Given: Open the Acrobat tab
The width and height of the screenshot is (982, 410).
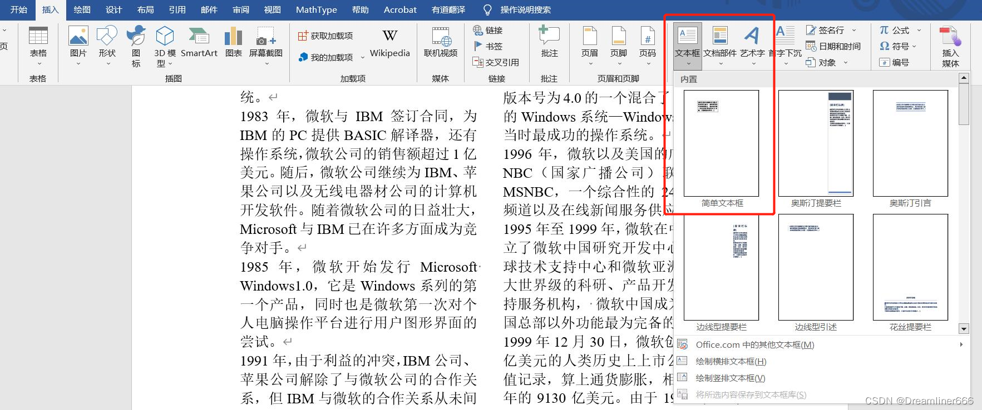Looking at the screenshot, I should (x=400, y=9).
